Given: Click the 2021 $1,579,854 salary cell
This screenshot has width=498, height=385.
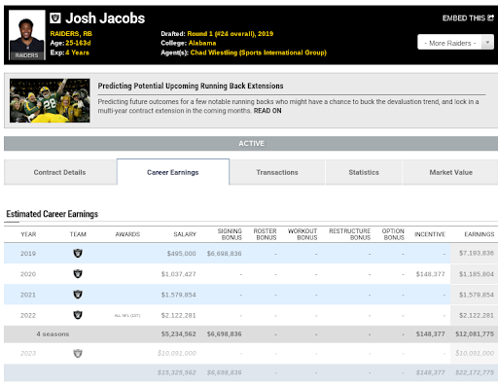Looking at the screenshot, I should tap(179, 295).
